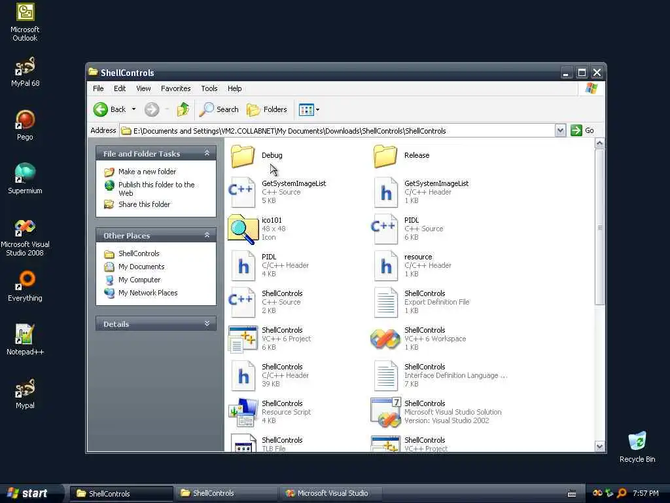Open the Edit menu
Viewport: 670px width, 503px height.
click(x=120, y=88)
